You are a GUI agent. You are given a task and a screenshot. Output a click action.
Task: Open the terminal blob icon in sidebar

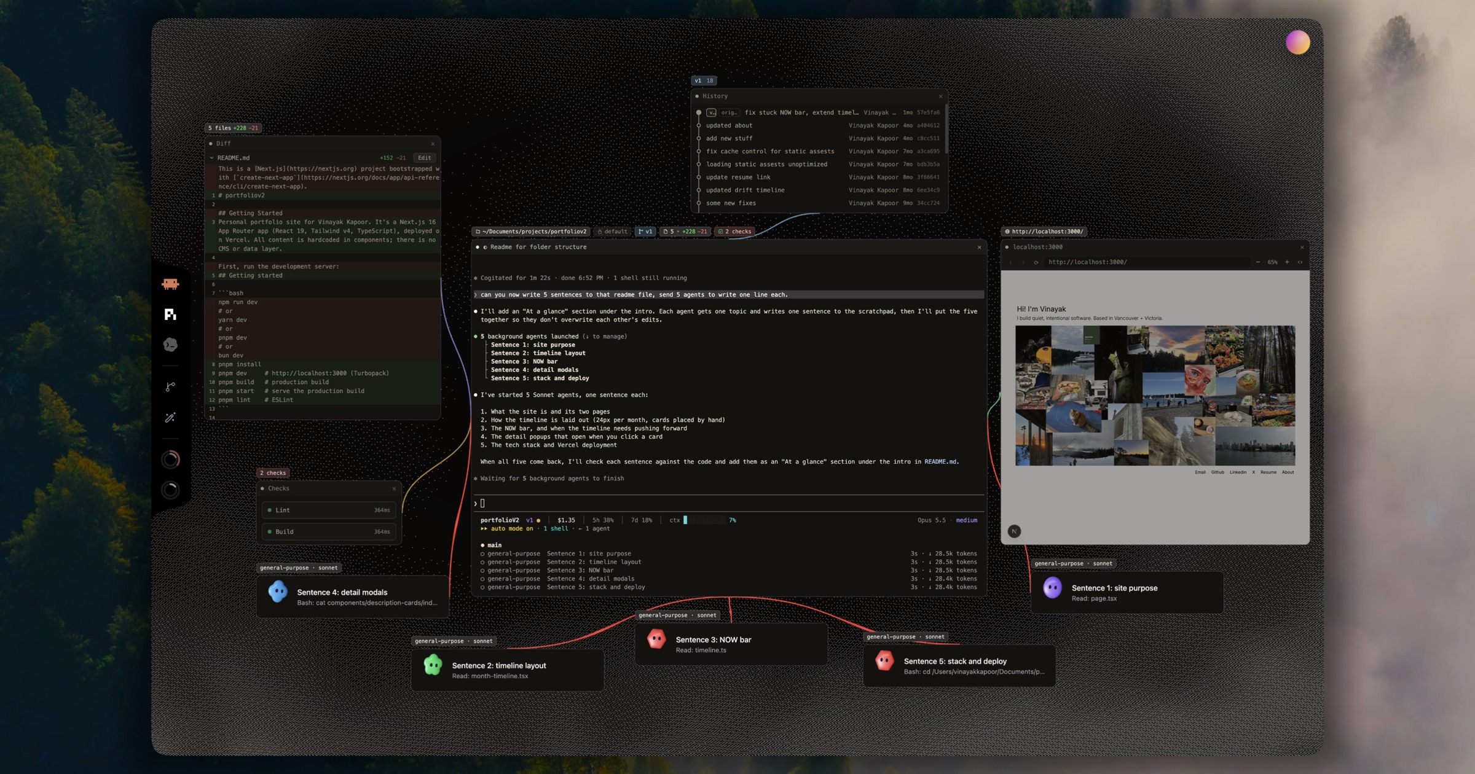170,345
